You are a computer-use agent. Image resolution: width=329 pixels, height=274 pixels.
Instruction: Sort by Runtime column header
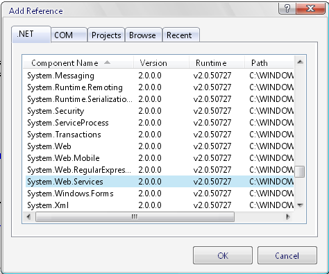pyautogui.click(x=217, y=62)
